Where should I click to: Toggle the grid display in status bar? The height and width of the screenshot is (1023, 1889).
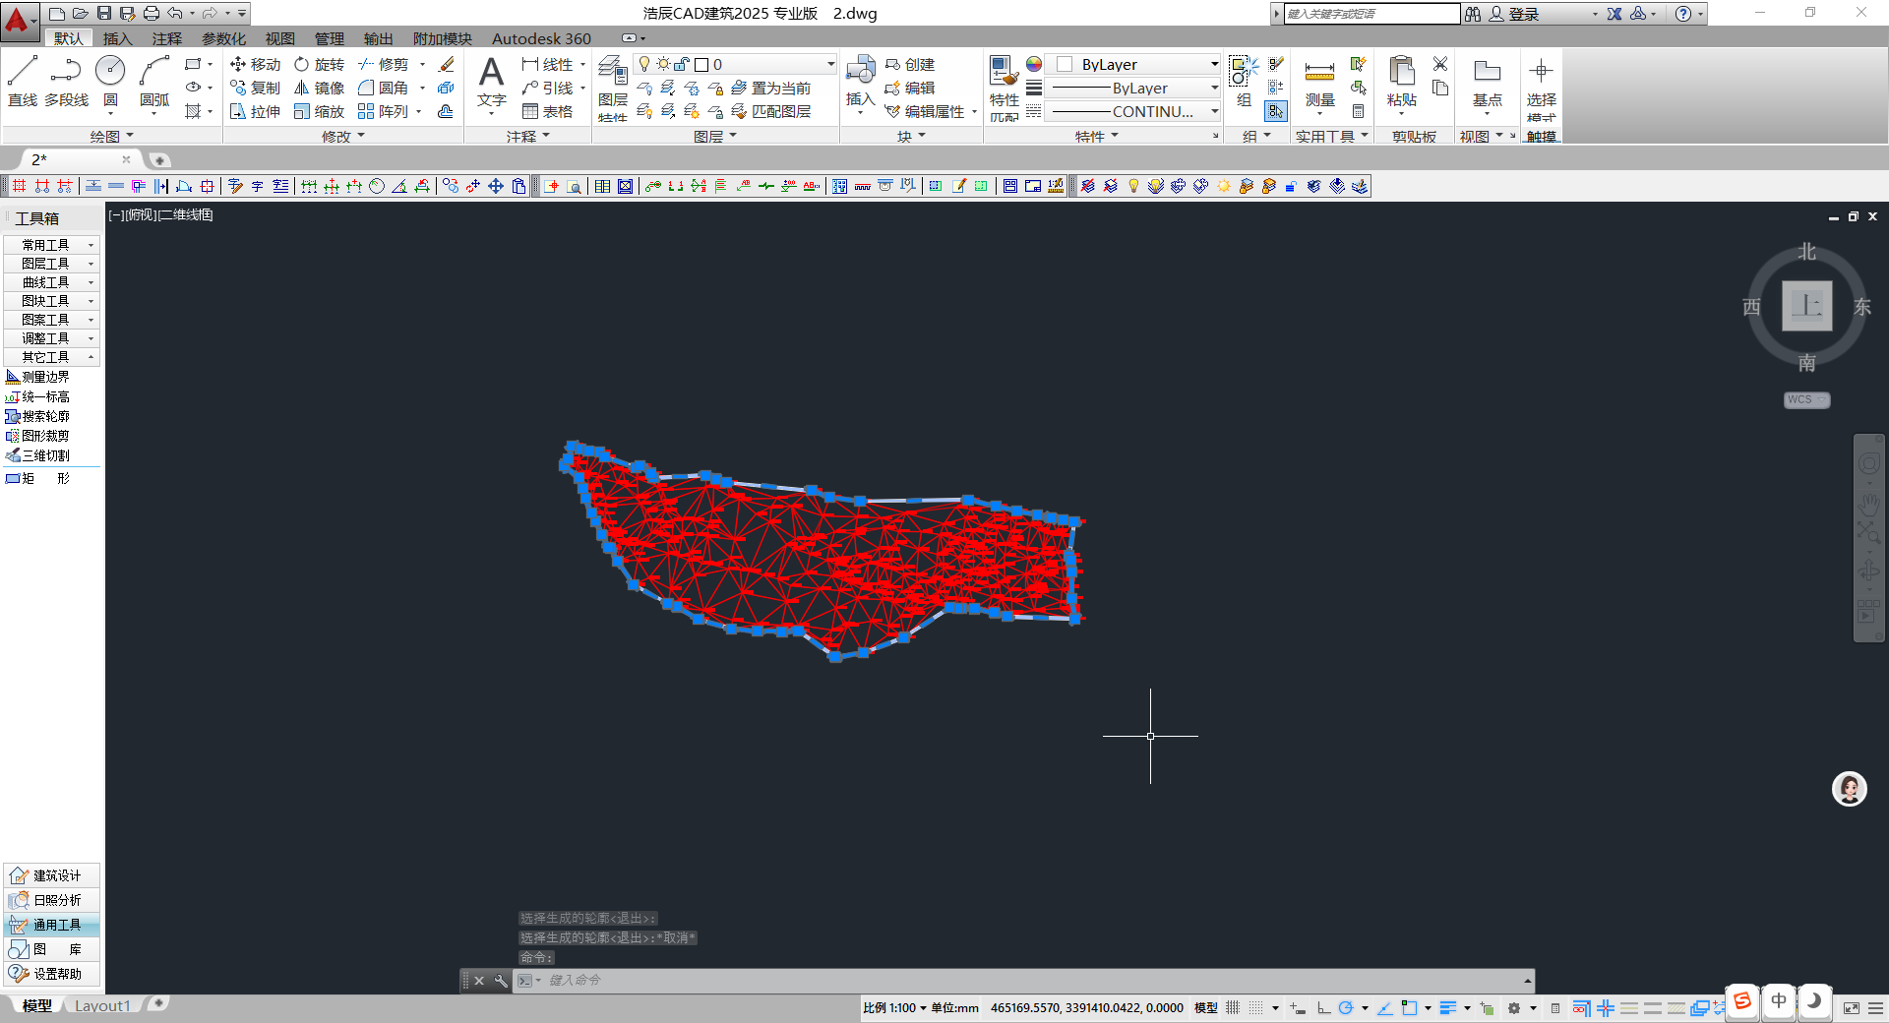coord(1233,1008)
